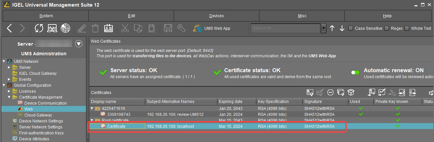The height and width of the screenshot is (142, 434).
Task: Click the radar scan toolbar icon
Action: click(x=65, y=28)
